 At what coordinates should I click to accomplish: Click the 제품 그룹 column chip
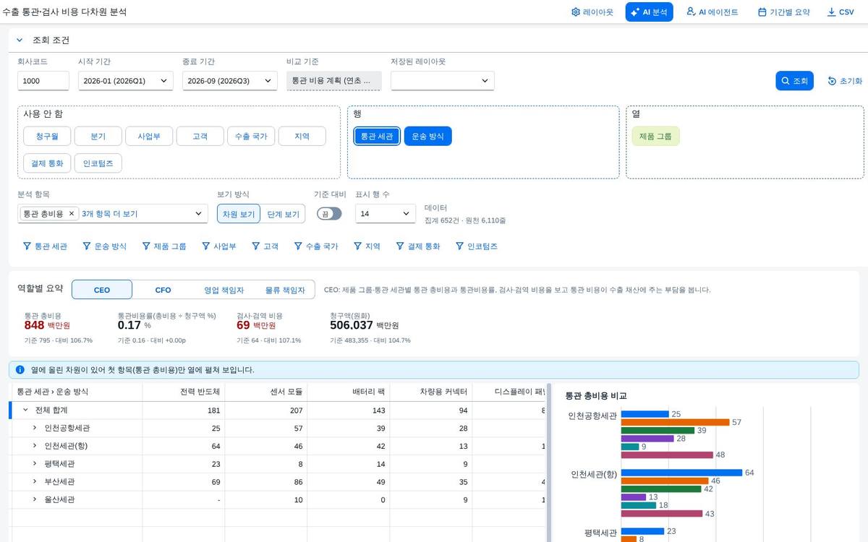pyautogui.click(x=656, y=136)
